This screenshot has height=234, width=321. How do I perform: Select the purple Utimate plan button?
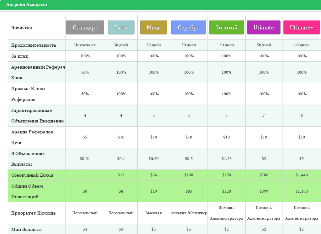[x=264, y=27]
